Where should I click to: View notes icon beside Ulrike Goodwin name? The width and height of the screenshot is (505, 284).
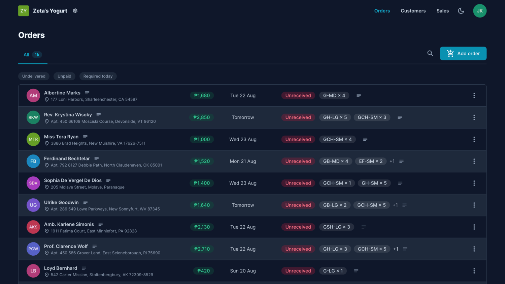pos(86,202)
